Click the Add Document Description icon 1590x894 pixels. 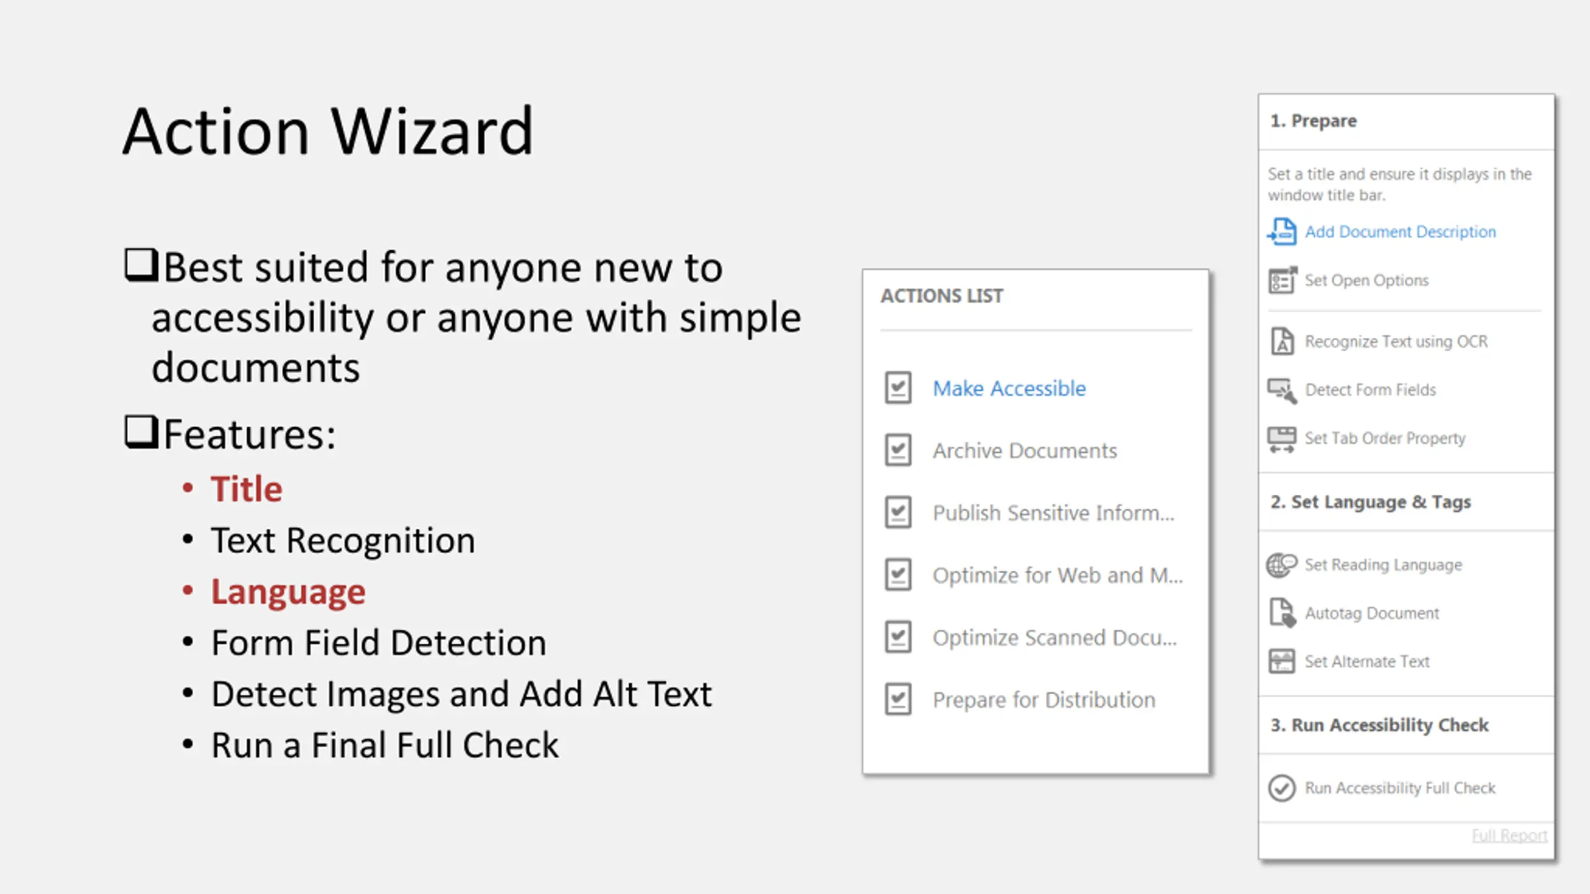click(x=1282, y=232)
